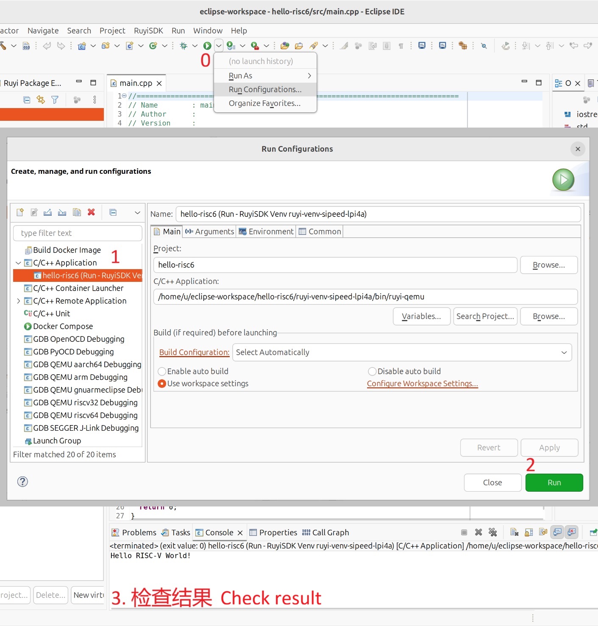Close the main.cpp editor tab
This screenshot has height=626, width=598.
click(159, 83)
